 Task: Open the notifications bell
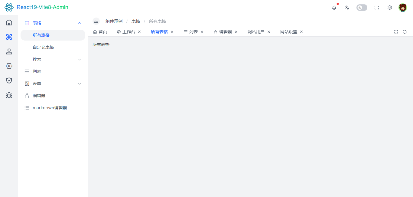(x=334, y=8)
